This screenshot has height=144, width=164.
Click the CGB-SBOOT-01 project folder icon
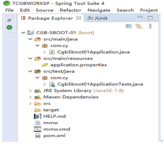coord(31,32)
